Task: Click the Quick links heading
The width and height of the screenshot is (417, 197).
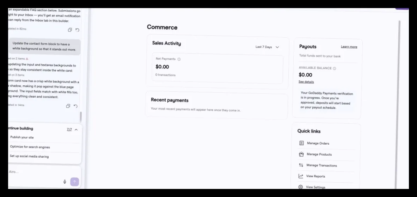Action: 309,131
